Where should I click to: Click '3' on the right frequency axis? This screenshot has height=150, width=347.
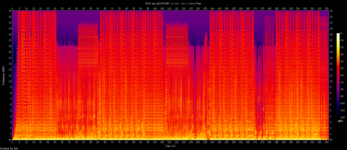click(x=331, y=122)
